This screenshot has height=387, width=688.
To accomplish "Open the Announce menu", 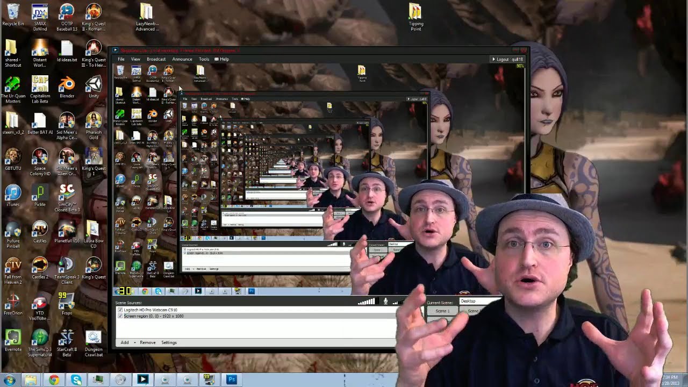I will (182, 59).
